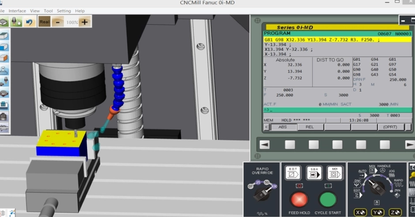The height and width of the screenshot is (217, 415).
Task: Open the Tool menu
Action: 48,11
